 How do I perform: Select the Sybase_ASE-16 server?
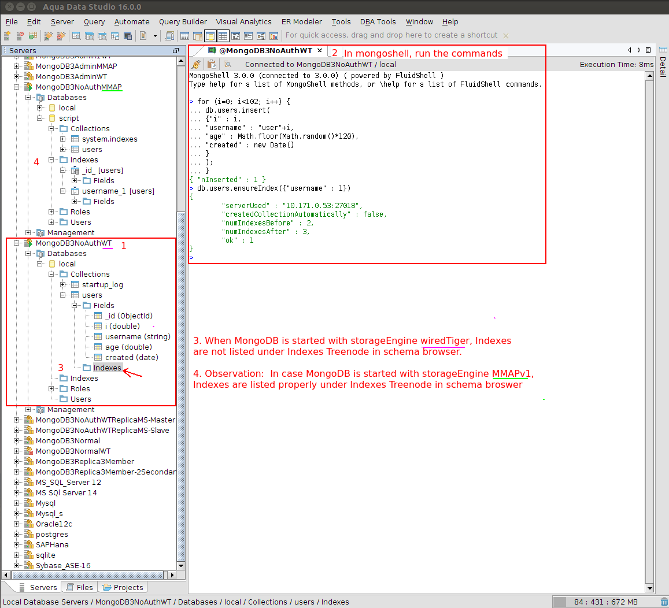click(x=63, y=566)
